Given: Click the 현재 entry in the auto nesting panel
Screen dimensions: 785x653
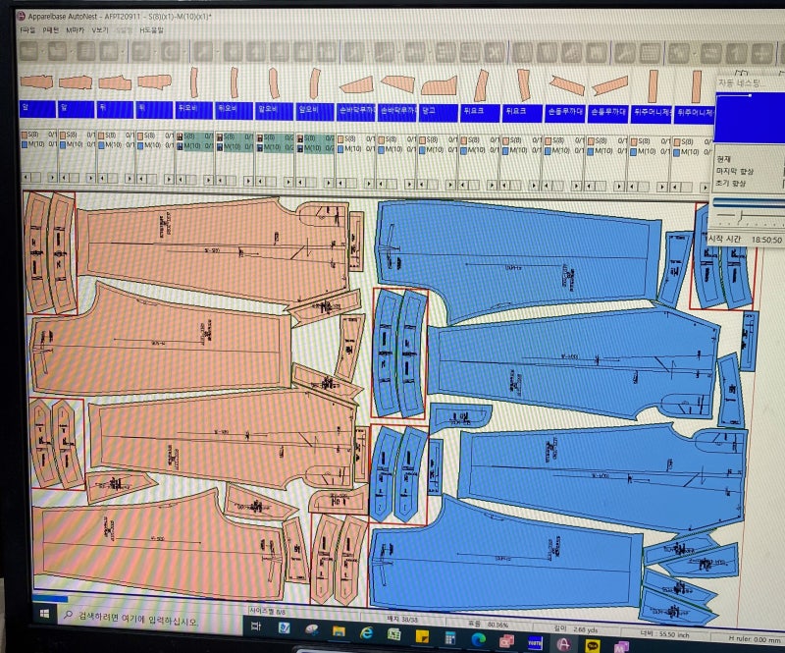Looking at the screenshot, I should tap(724, 160).
